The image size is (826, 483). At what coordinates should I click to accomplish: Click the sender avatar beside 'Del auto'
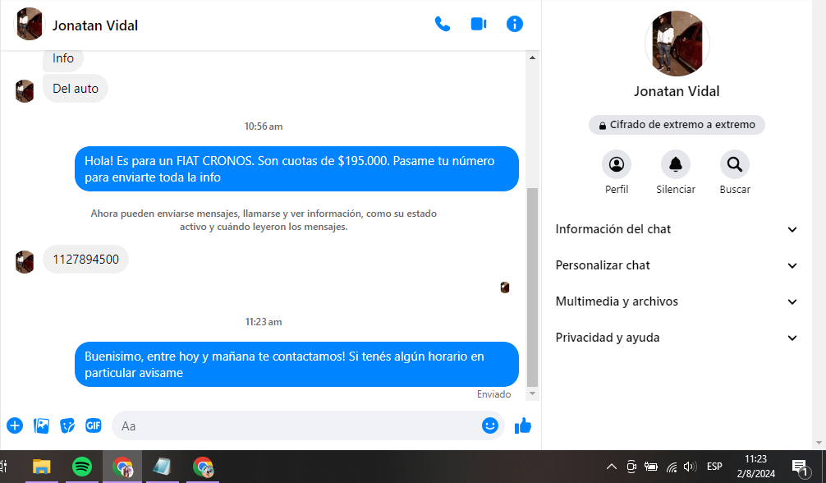point(25,91)
